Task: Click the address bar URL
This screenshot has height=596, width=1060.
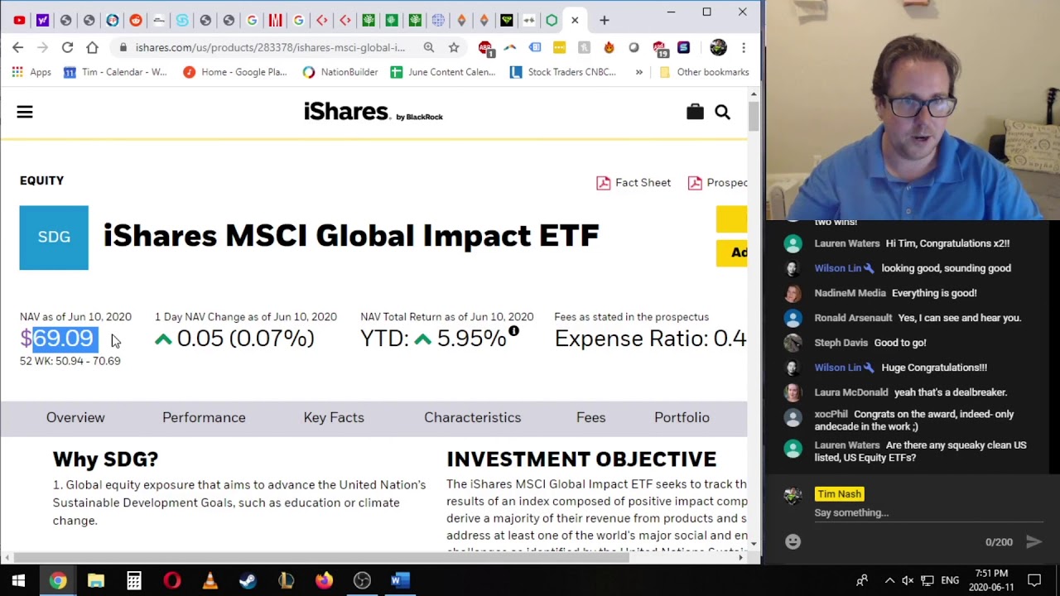Action: [270, 47]
